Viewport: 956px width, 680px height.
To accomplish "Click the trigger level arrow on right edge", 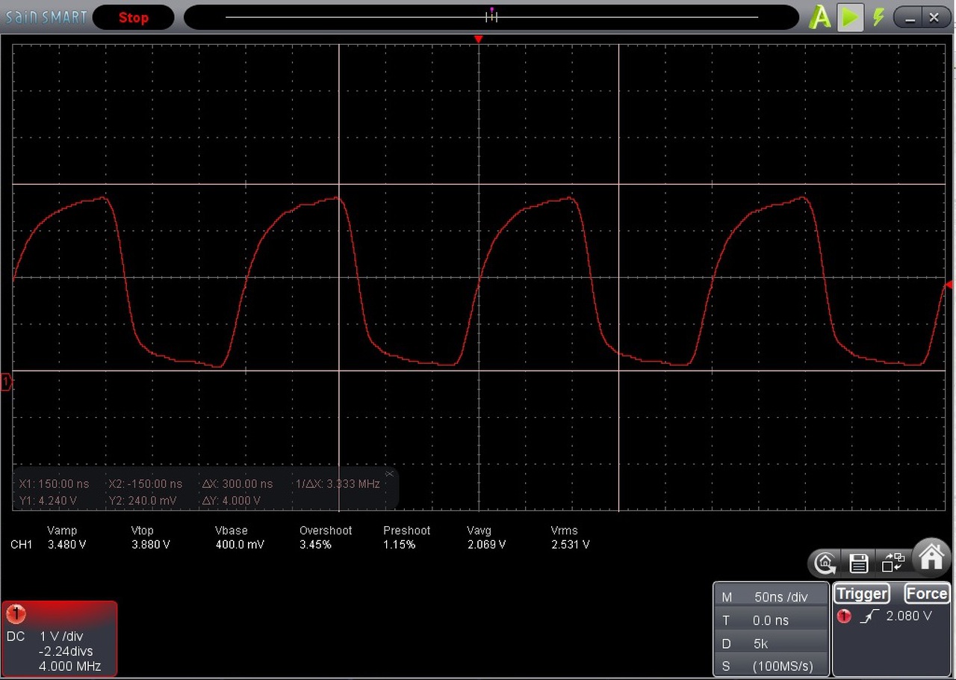I will click(x=949, y=285).
